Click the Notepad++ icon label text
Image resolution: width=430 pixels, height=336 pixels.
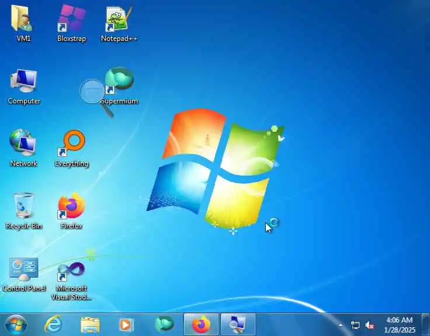point(119,38)
